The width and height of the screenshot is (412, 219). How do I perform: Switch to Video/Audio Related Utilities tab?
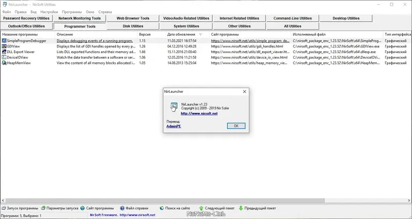[x=186, y=18]
